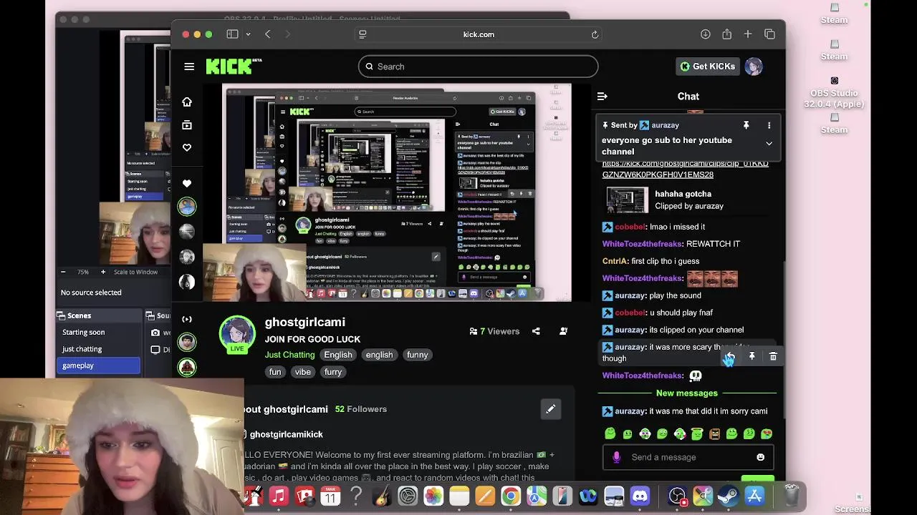The image size is (917, 515).
Task: Open the Home icon in Kick sidebar
Action: coord(187,102)
